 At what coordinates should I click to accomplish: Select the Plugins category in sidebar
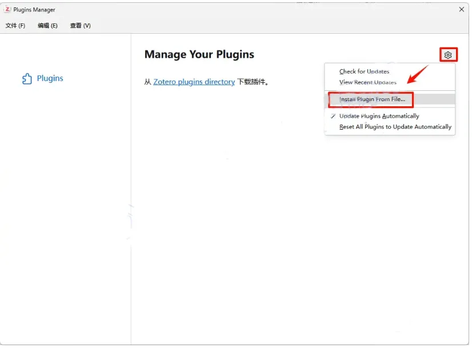(43, 79)
